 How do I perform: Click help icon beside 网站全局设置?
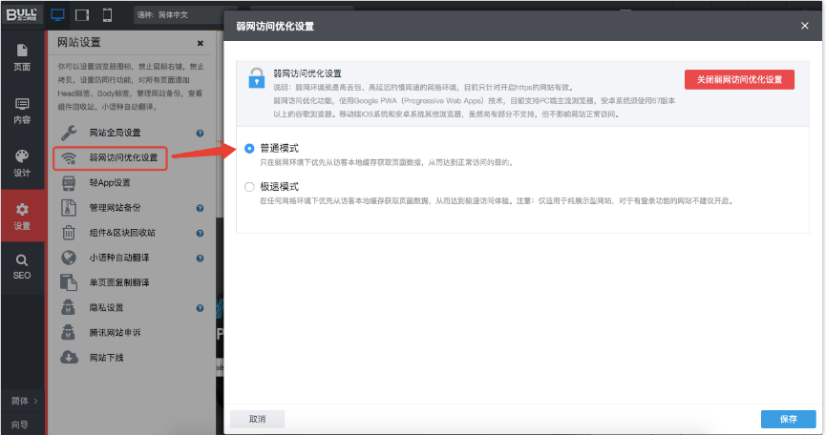tap(200, 133)
